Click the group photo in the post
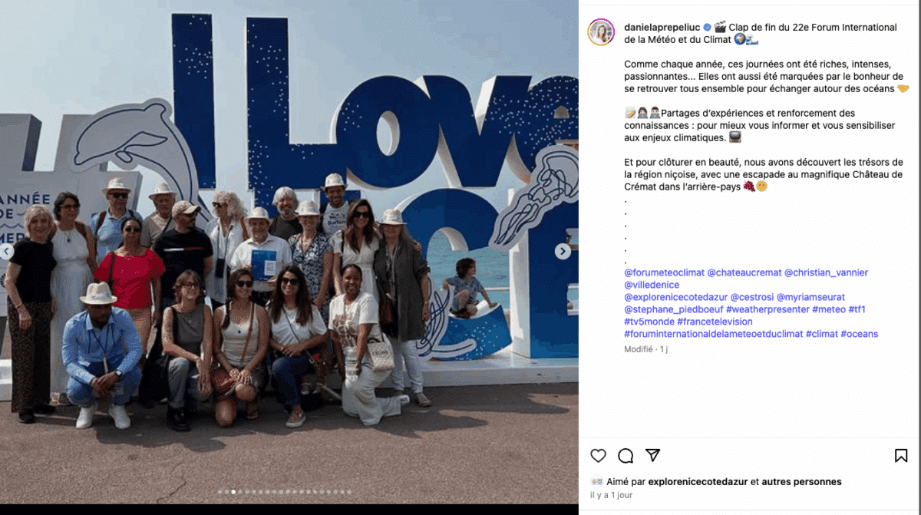 [289, 252]
